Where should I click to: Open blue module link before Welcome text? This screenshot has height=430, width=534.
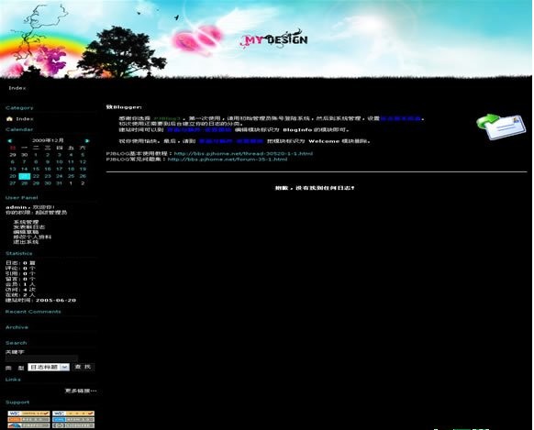[x=231, y=141]
